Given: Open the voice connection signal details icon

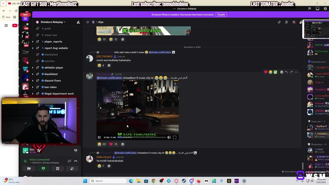Looking at the screenshot, I should pyautogui.click(x=25, y=161).
